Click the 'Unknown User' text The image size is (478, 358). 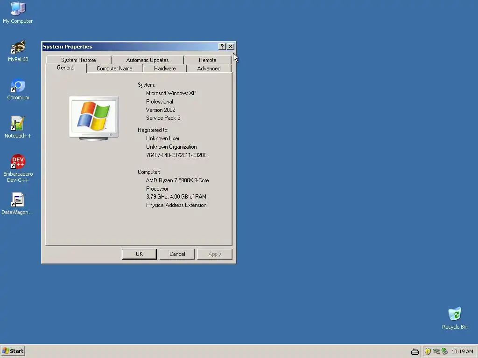click(x=163, y=138)
